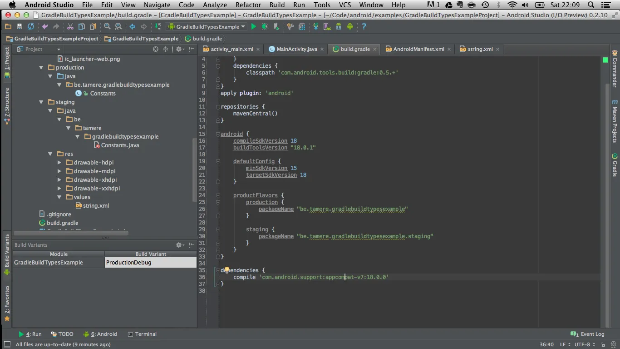Screen dimensions: 620x349
Task: Collapse the tamere package folder
Action: coord(68,128)
